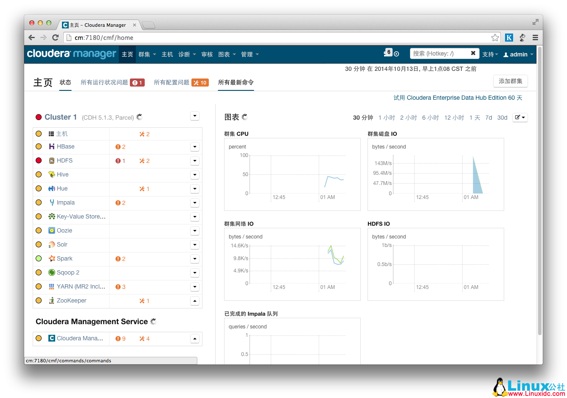Open the Cluster 1 actions dropdown

pos(195,115)
